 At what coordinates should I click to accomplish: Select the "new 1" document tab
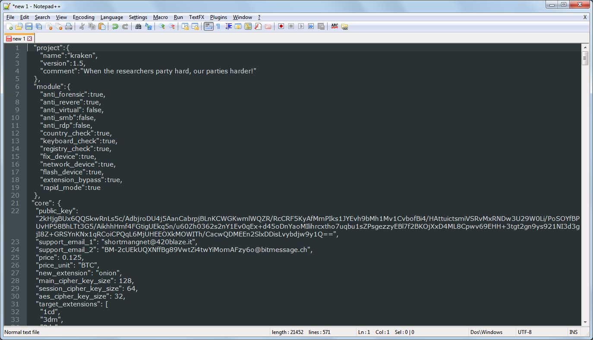point(19,39)
